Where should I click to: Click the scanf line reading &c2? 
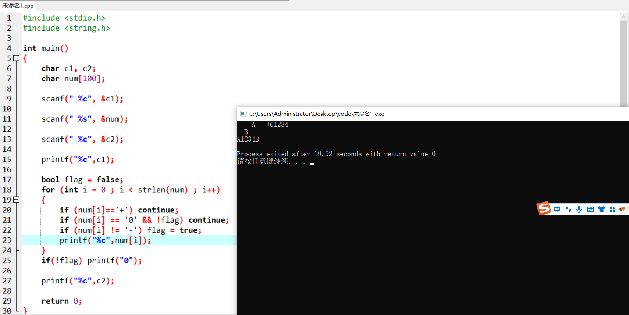tap(82, 139)
